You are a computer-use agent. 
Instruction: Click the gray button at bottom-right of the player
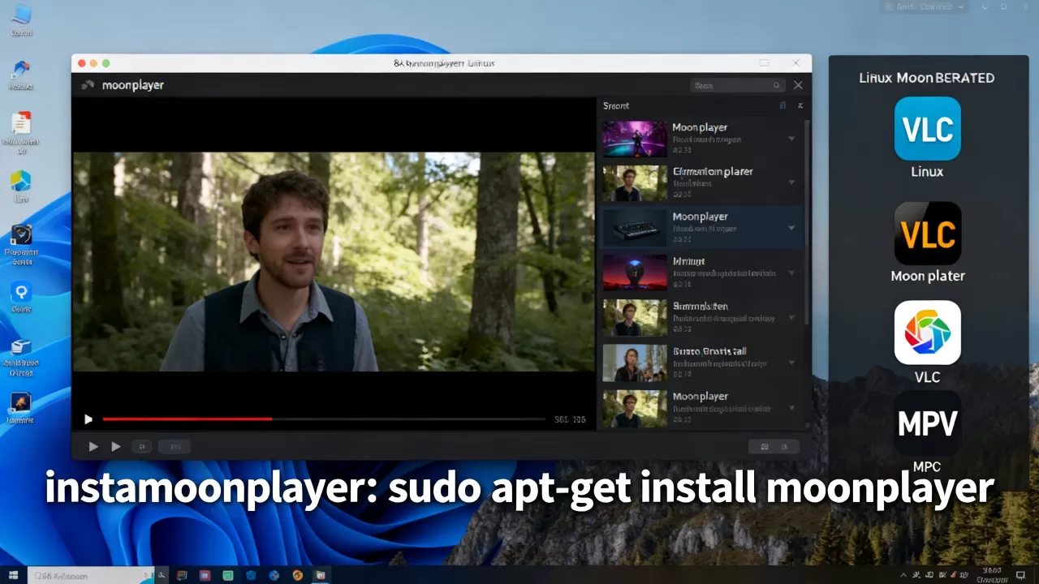[774, 446]
